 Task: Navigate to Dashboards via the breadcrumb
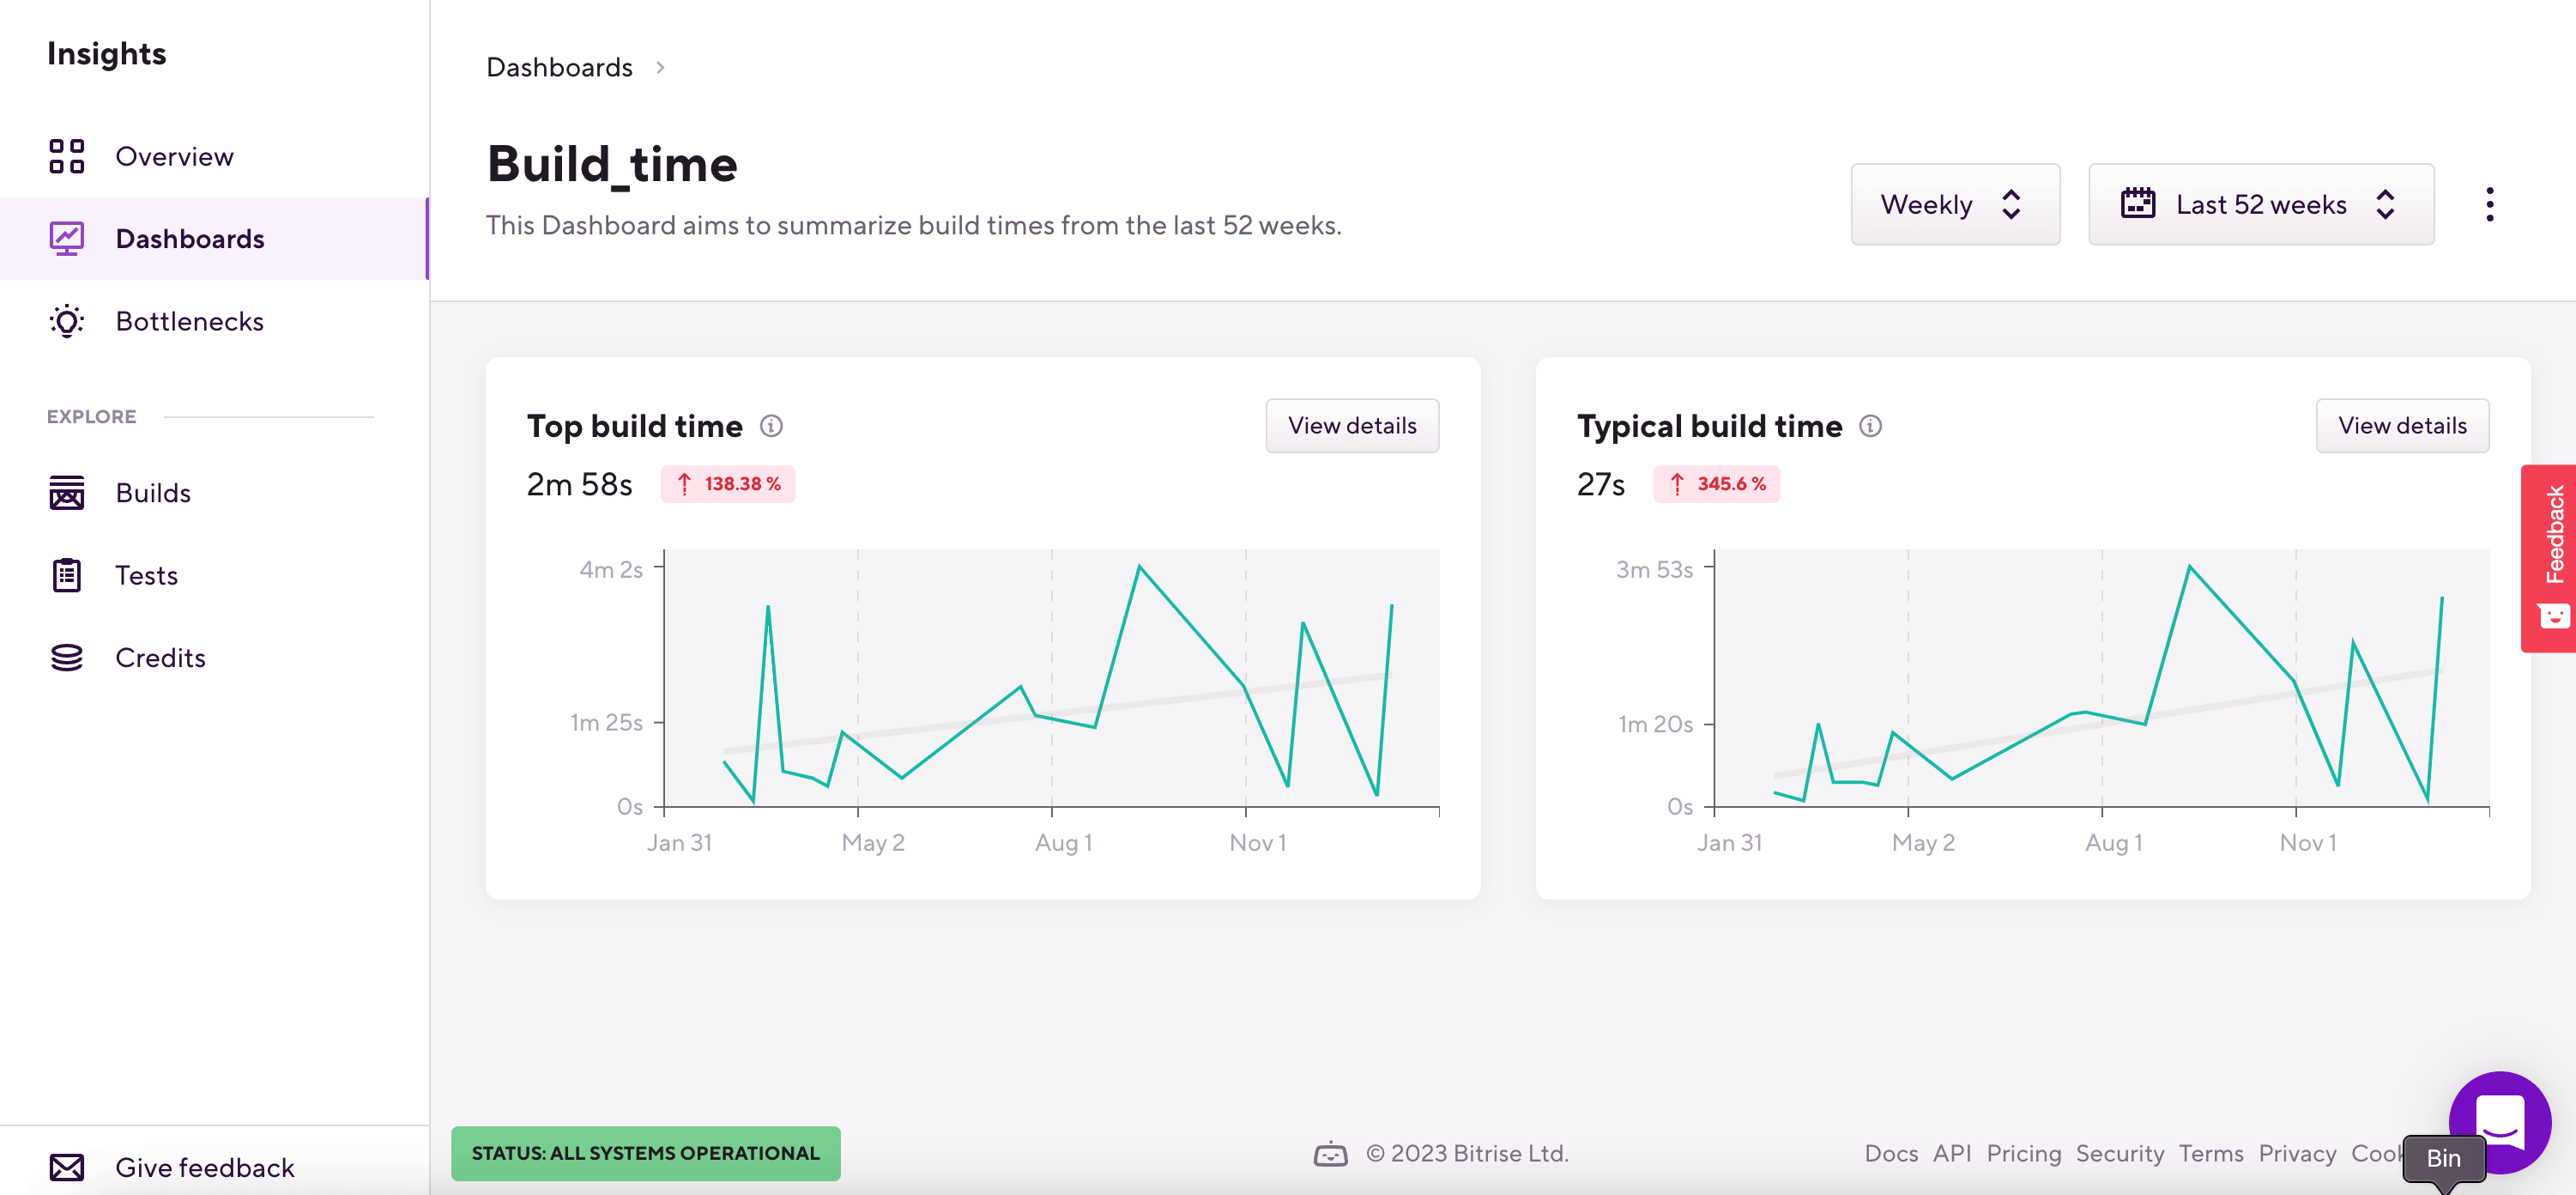coord(559,66)
